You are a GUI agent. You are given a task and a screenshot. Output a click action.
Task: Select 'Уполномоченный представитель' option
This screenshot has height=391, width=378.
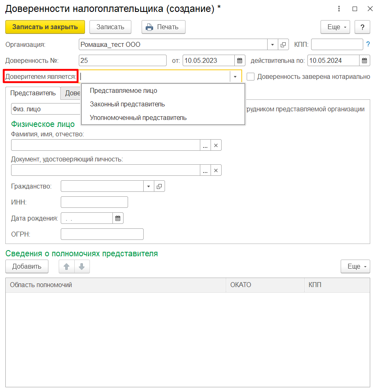(138, 118)
